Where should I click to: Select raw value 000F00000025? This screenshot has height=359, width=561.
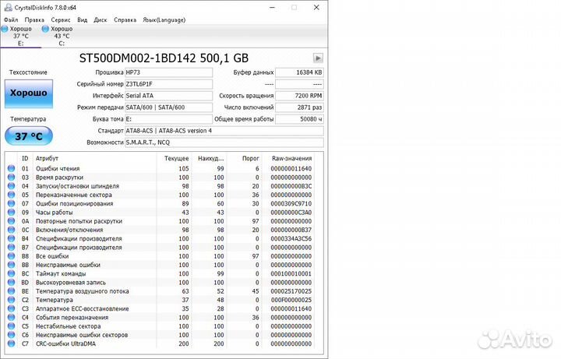point(291,300)
